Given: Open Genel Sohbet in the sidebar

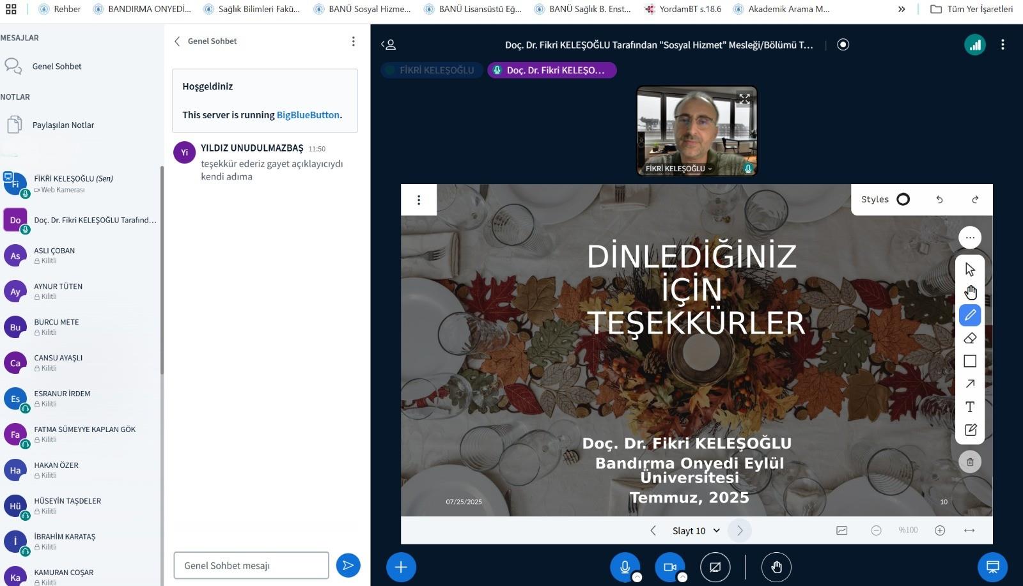Looking at the screenshot, I should pos(56,66).
